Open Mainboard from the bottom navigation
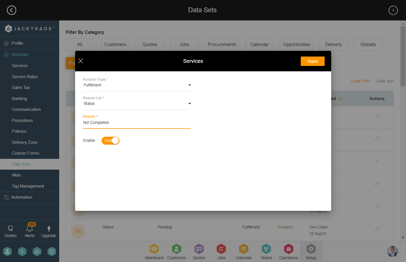 pos(154,252)
